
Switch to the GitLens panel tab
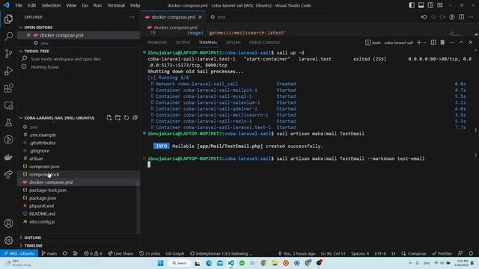[x=233, y=43]
